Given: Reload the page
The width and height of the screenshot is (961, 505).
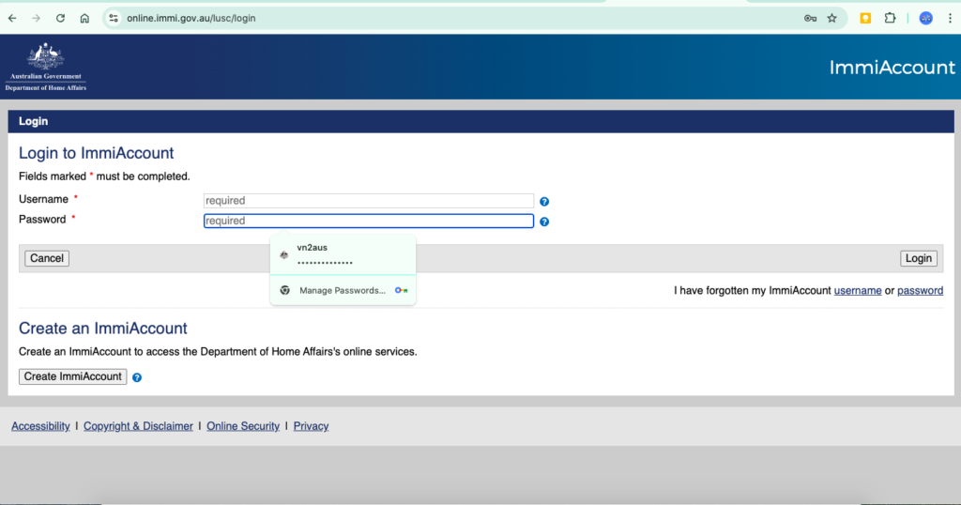Looking at the screenshot, I should point(61,18).
